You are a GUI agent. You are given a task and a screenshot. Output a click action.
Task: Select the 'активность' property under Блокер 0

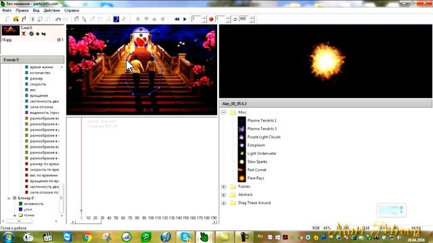click(x=34, y=204)
